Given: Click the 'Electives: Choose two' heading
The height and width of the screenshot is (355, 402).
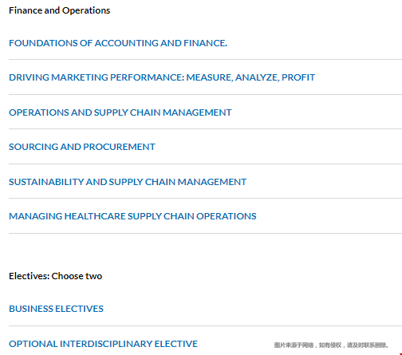Looking at the screenshot, I should click(55, 276).
